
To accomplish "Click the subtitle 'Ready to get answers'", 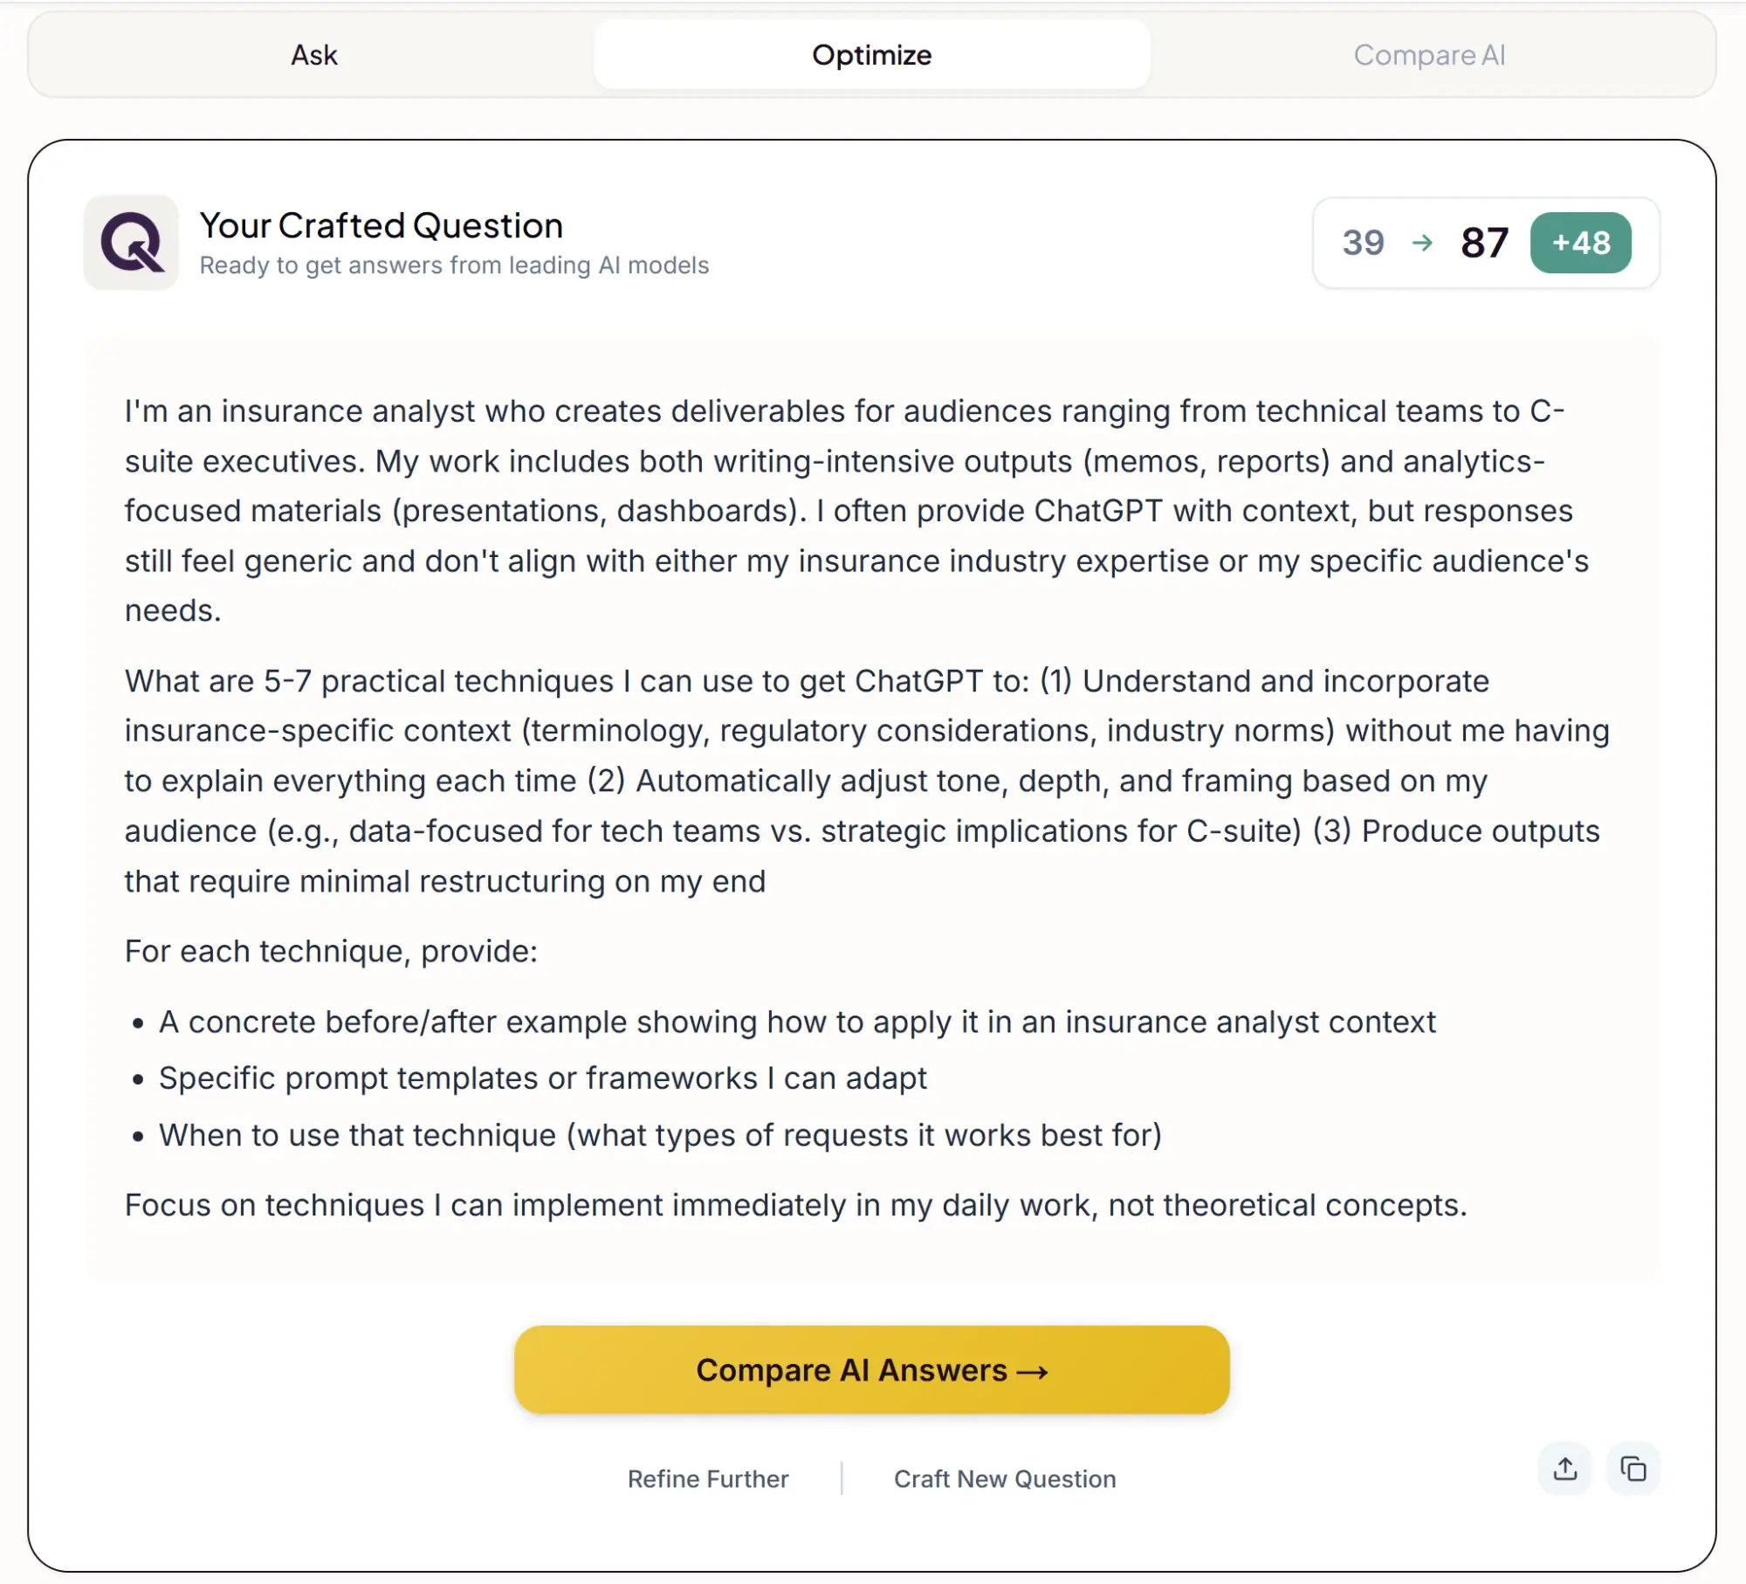I will pyautogui.click(x=455, y=265).
